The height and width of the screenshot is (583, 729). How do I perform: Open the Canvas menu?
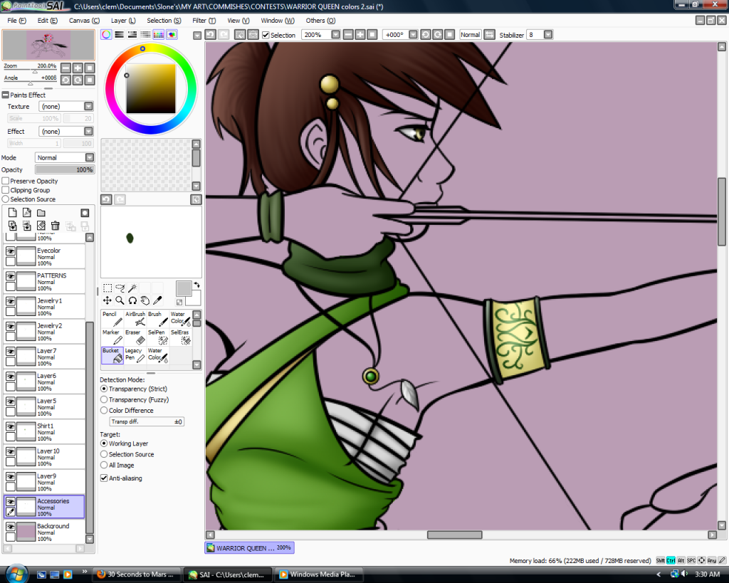[x=84, y=21]
